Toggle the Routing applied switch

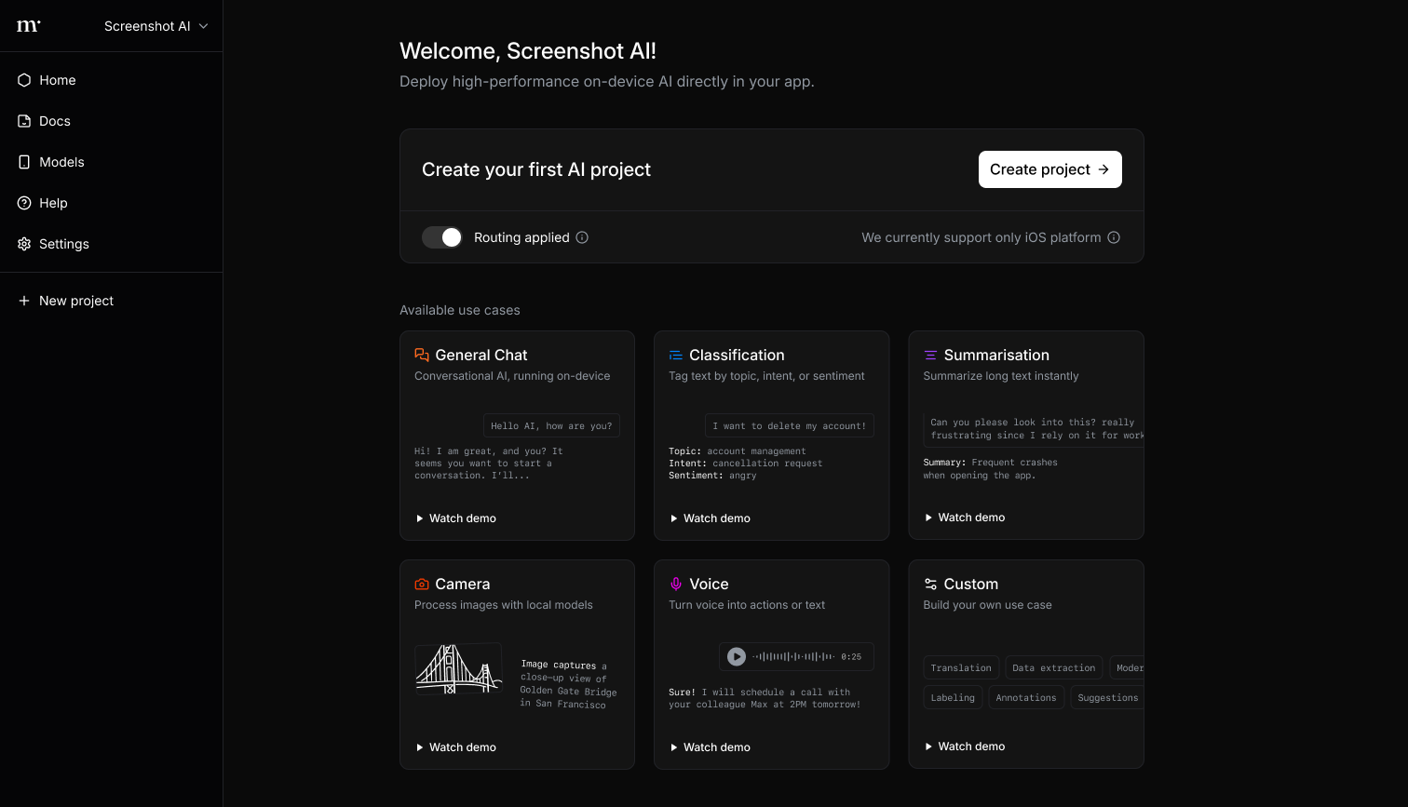442,237
